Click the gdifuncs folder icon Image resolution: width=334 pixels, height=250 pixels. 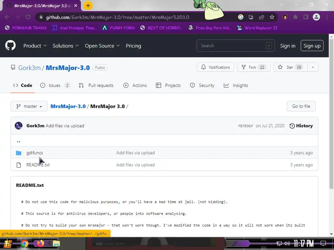19,153
